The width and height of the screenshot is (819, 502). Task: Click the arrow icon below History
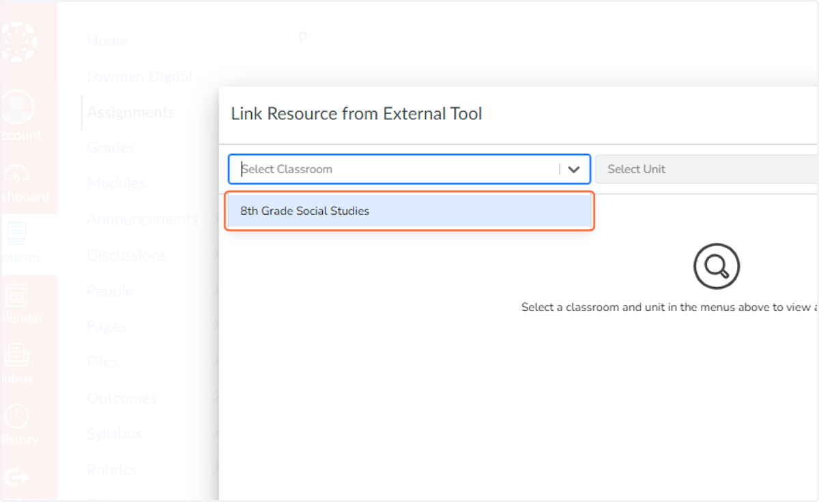coord(17,477)
